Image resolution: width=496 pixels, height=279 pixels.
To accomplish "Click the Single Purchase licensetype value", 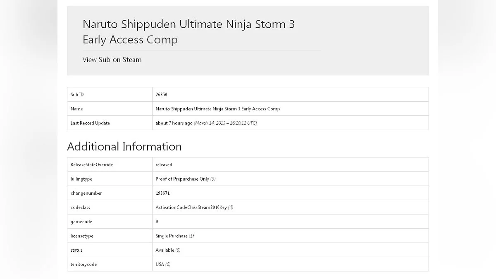I will 172,236.
